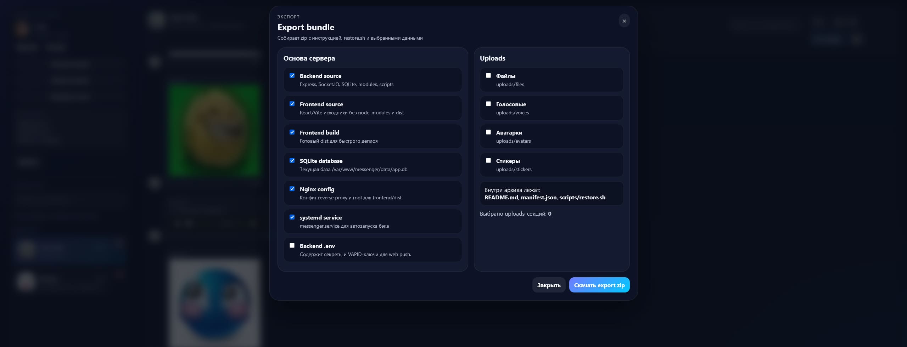Click the Стикеры uploads/stickers row
Screen dimensions: 907x347
click(552, 165)
